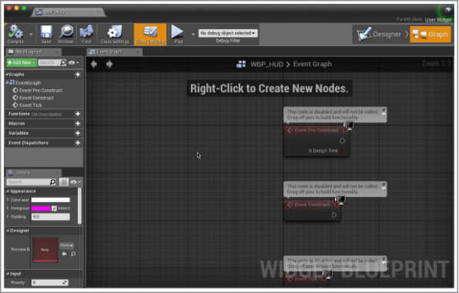Screen dimensions: 459x293
Task: Add a new graph with plus
Action: point(78,75)
